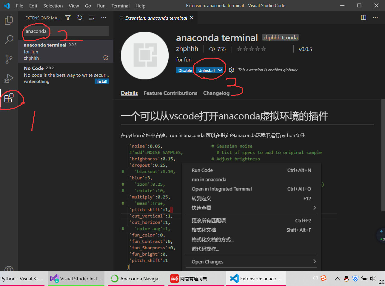This screenshot has height=286, width=385.
Task: Click the anaconda terminal extension logo
Action: click(145, 56)
